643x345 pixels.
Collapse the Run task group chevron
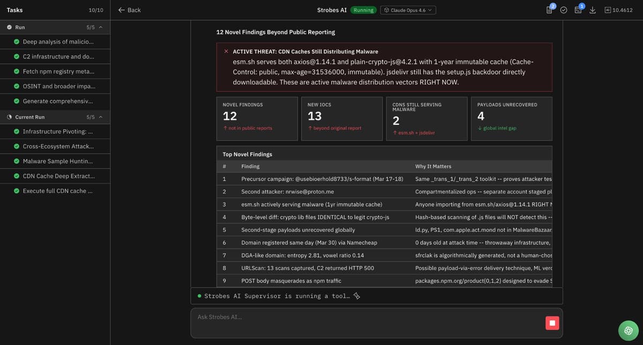point(101,27)
